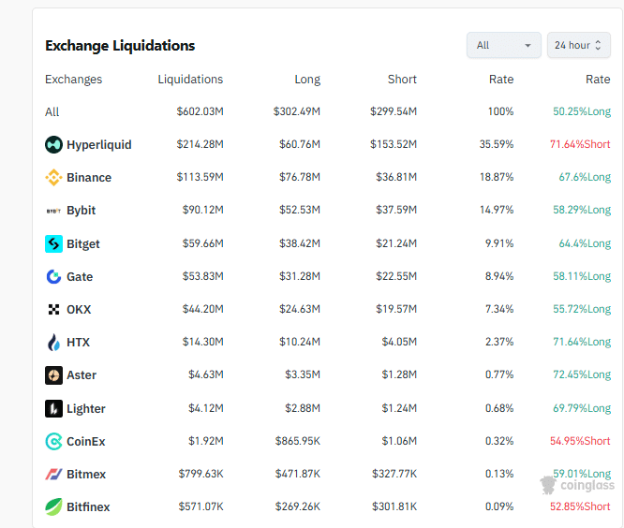Viewport: 624px width, 528px height.
Task: Click the Exchanges column header
Action: [74, 80]
